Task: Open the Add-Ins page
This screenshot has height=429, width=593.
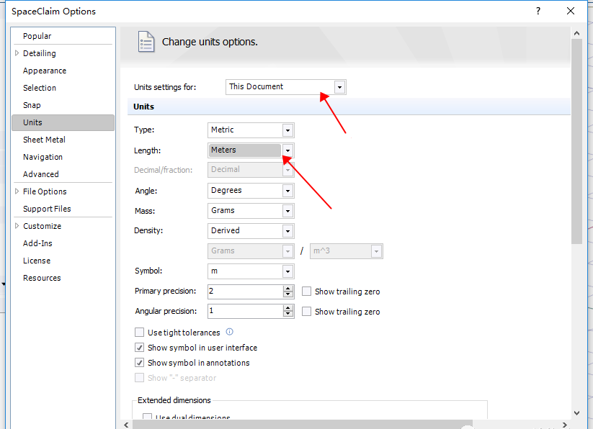Action: coord(37,243)
